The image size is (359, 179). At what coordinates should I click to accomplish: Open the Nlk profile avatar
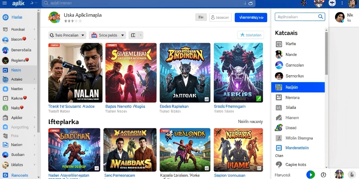340,17
